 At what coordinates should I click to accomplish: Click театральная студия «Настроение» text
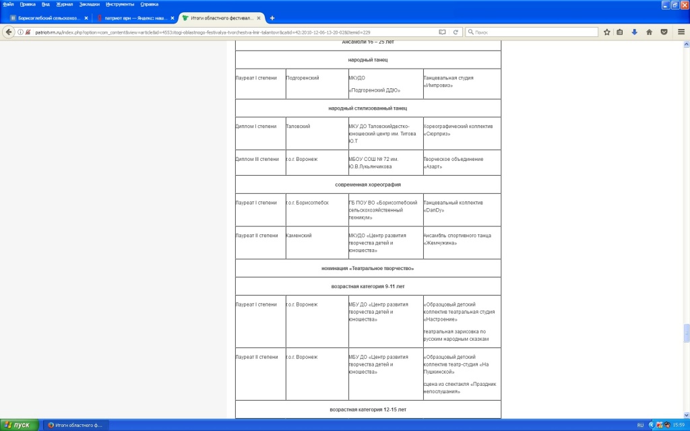(x=459, y=312)
